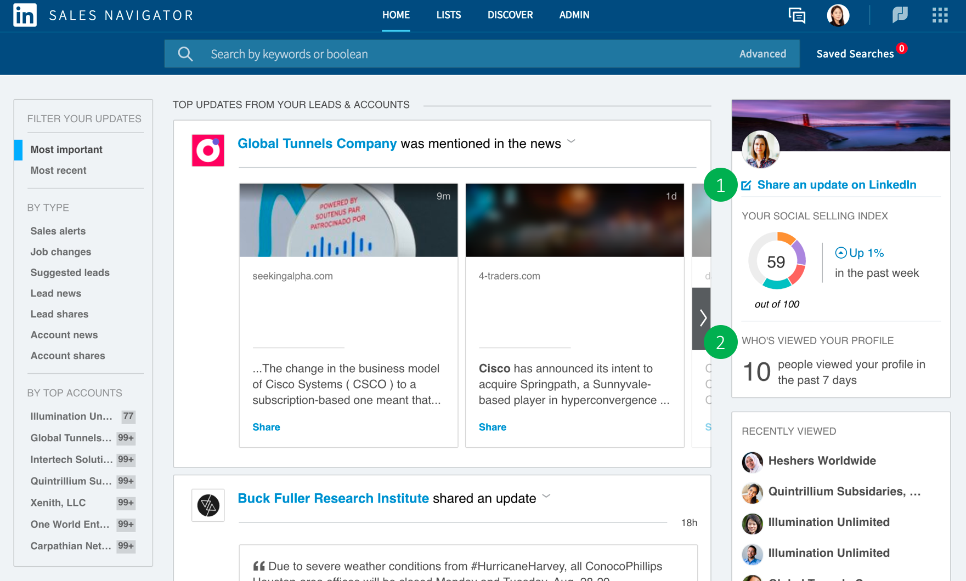Open the seekingalpha.com article thumbnail
This screenshot has height=581, width=966.
click(348, 220)
